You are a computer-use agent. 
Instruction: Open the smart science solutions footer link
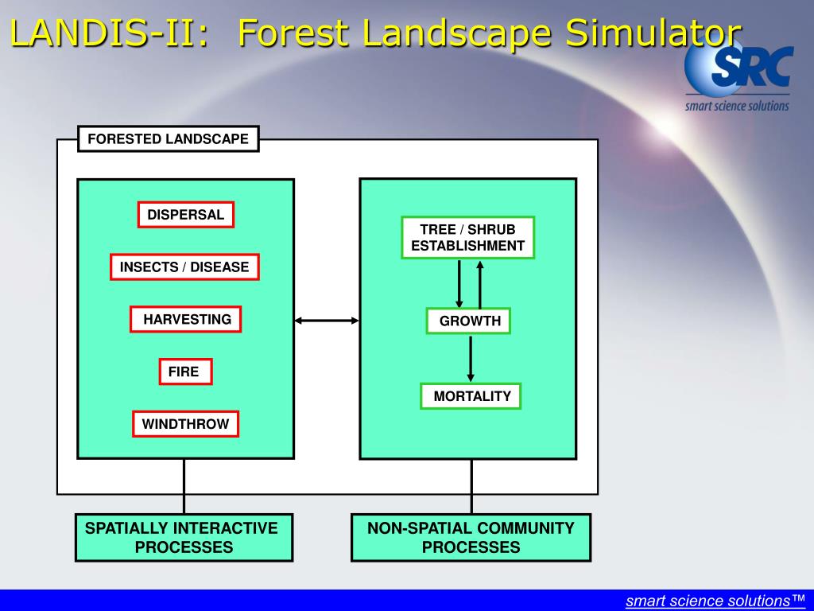(x=715, y=601)
